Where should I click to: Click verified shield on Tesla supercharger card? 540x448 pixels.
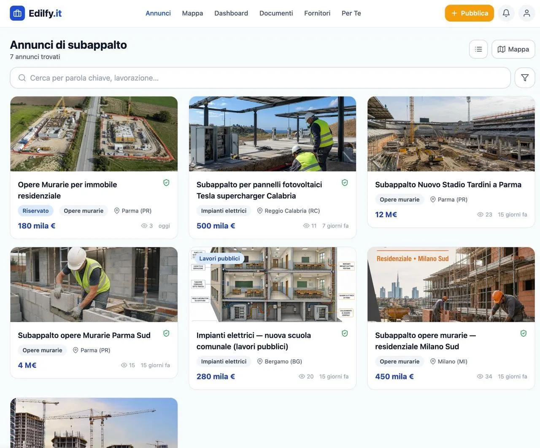(x=345, y=183)
